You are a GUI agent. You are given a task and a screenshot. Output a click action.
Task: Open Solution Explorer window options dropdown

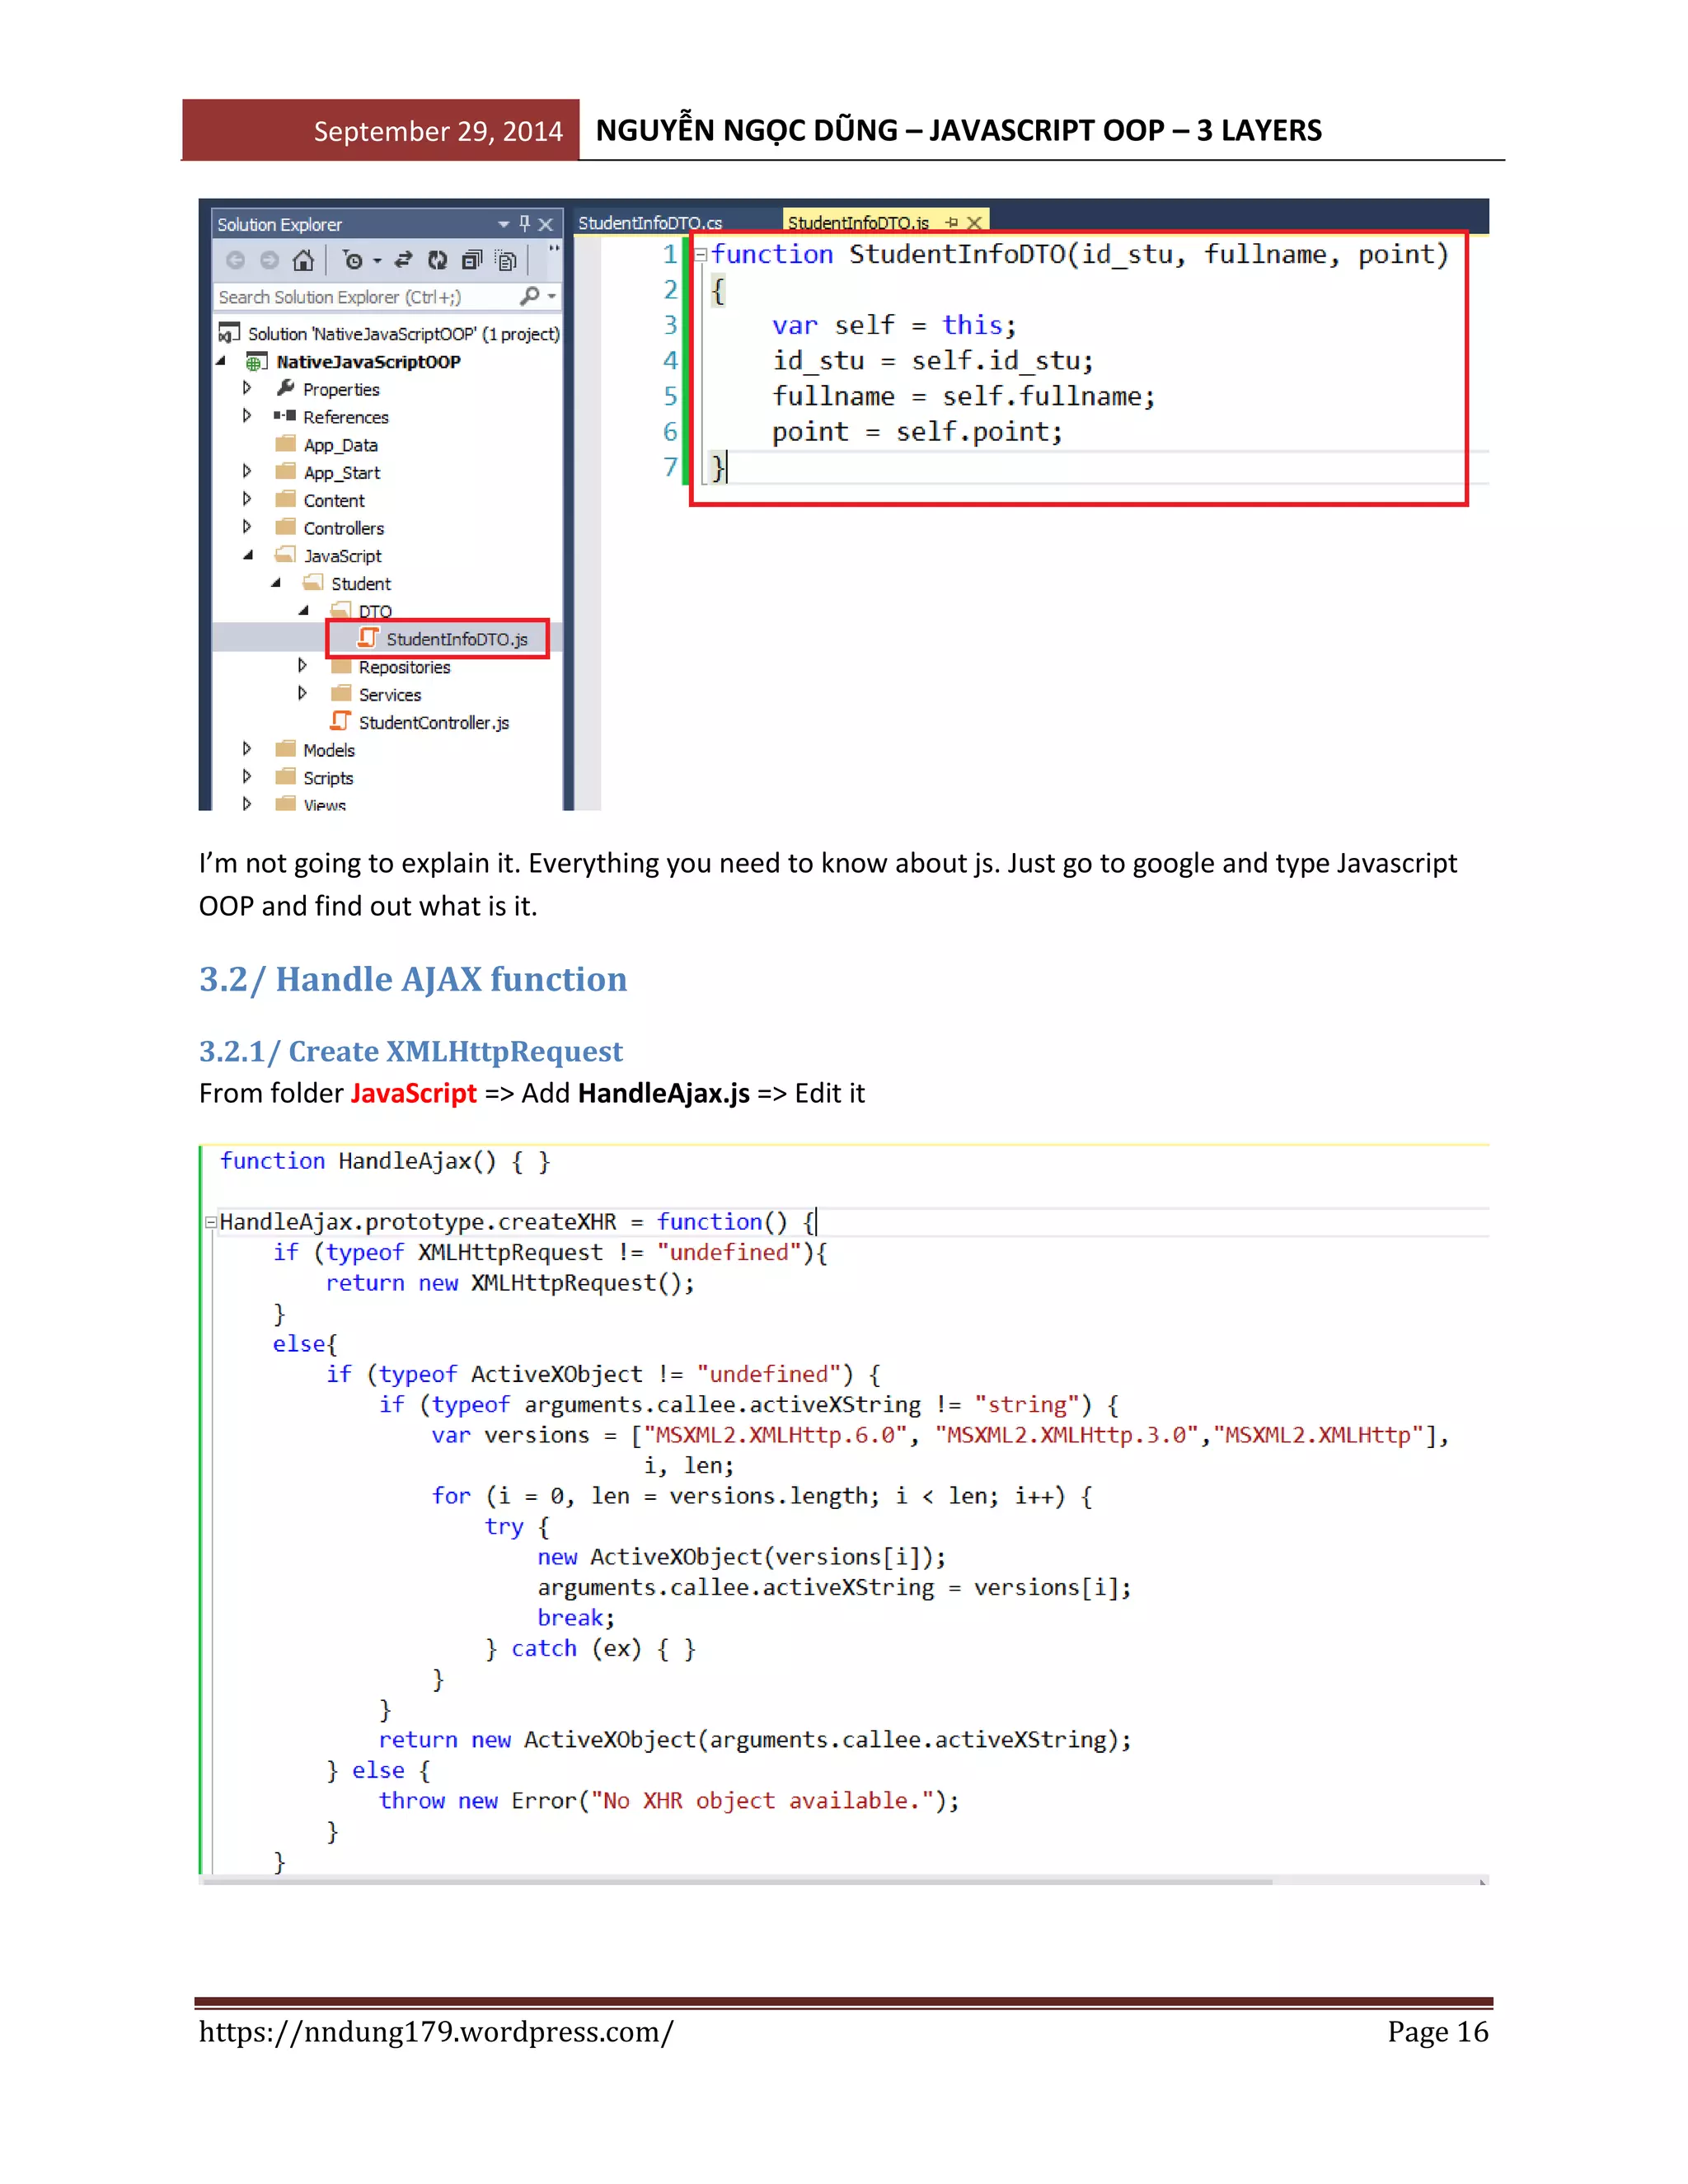tap(503, 224)
